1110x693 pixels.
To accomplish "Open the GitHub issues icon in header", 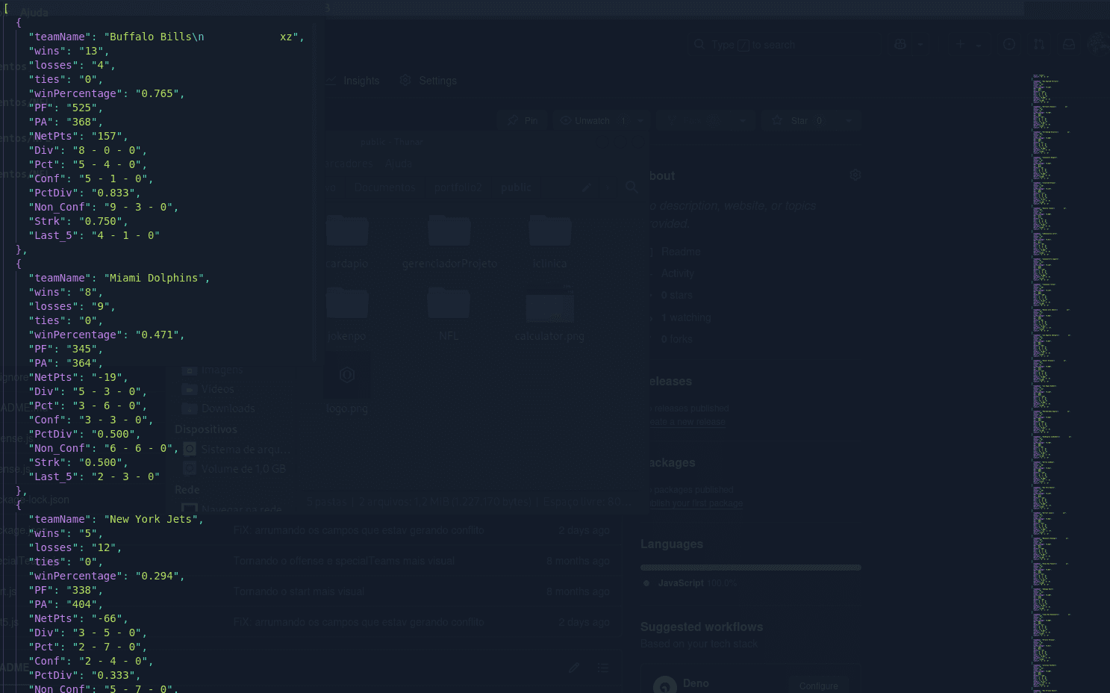I will (1009, 45).
